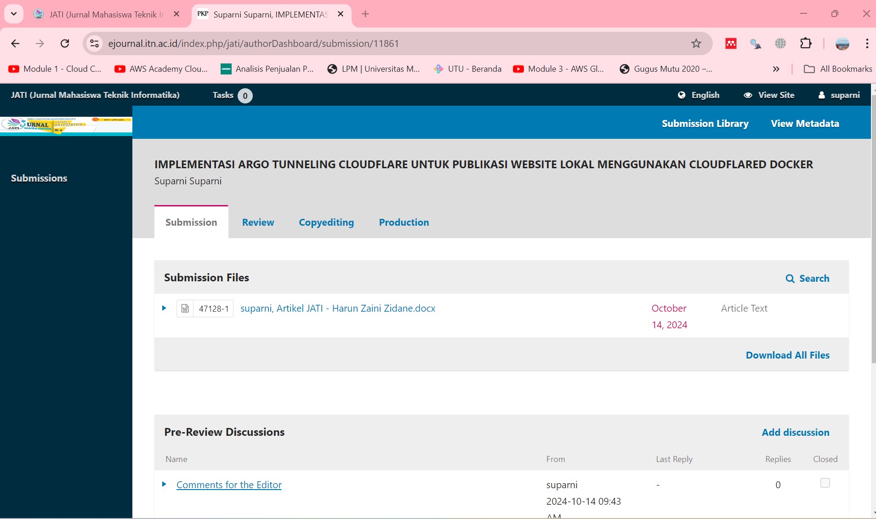This screenshot has height=519, width=876.
Task: Search submission files
Action: coord(808,278)
